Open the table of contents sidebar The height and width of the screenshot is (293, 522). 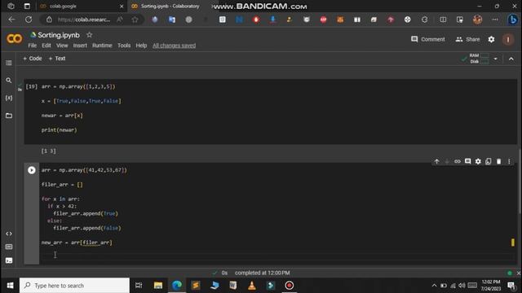pos(9,63)
